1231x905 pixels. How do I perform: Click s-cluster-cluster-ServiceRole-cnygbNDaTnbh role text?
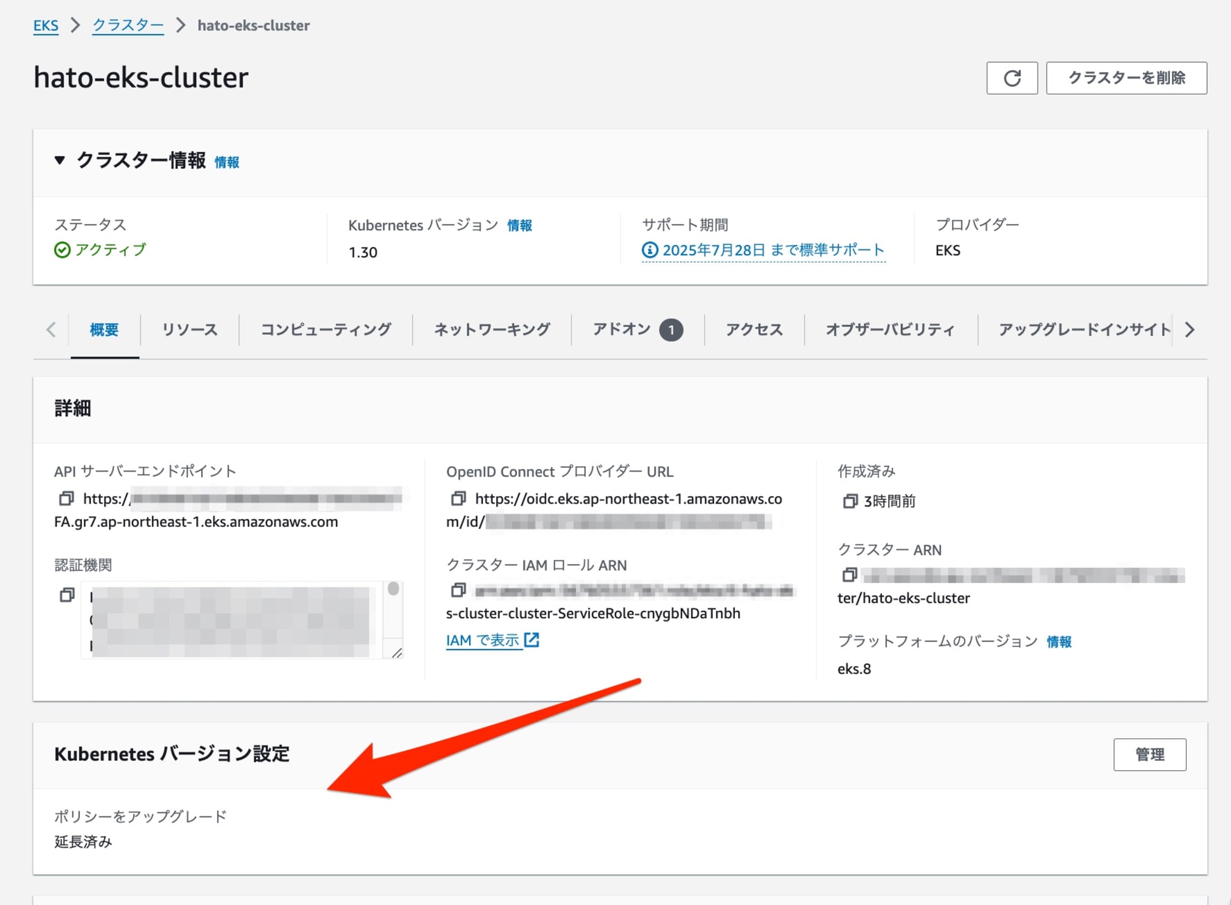point(593,614)
